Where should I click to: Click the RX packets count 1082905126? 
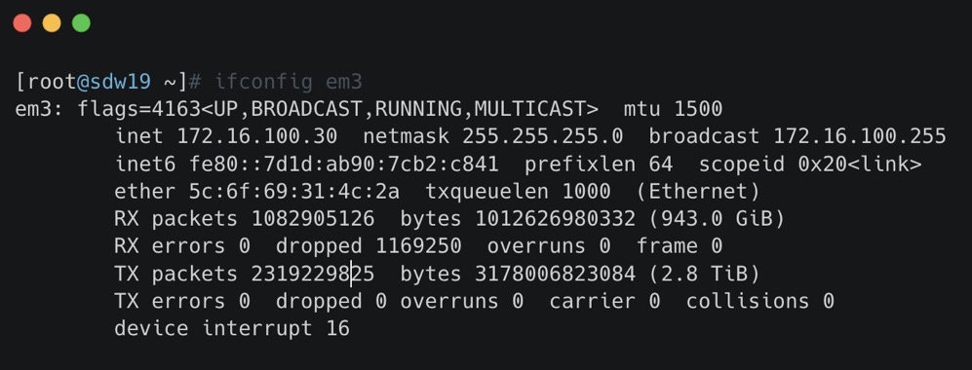(x=313, y=218)
